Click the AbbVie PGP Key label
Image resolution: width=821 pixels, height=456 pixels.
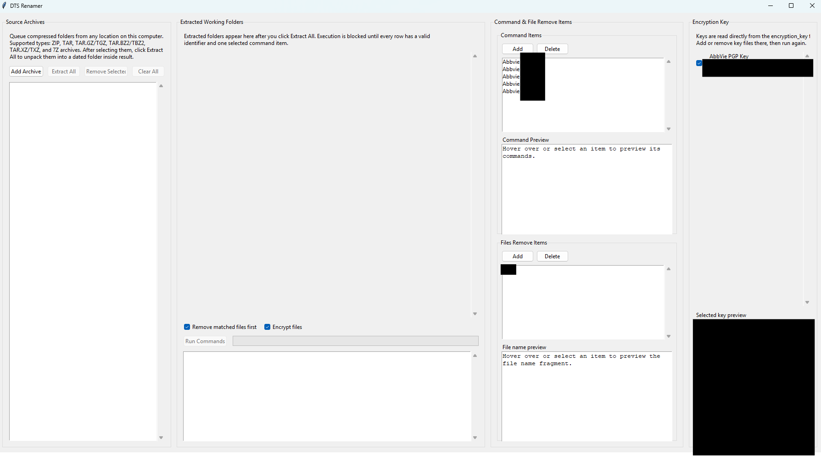[x=729, y=56]
